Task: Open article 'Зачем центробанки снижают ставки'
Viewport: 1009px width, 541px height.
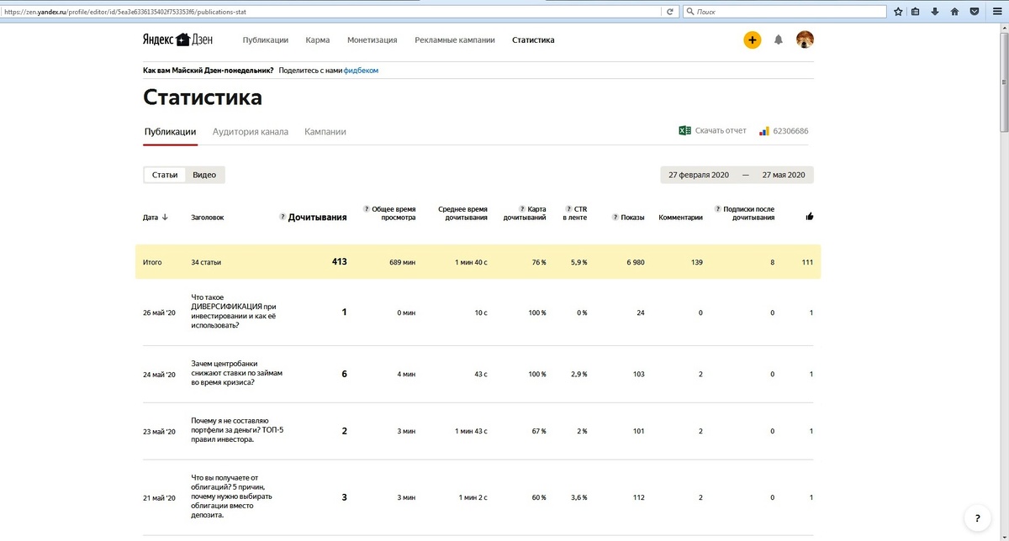Action: click(x=237, y=373)
